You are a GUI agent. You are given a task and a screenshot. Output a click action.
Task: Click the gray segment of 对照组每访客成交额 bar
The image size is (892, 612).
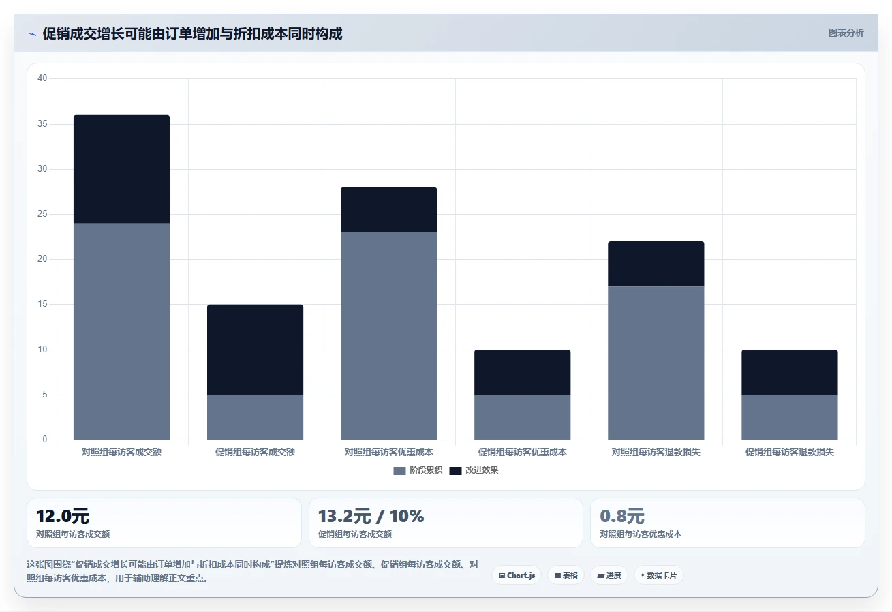pyautogui.click(x=121, y=331)
